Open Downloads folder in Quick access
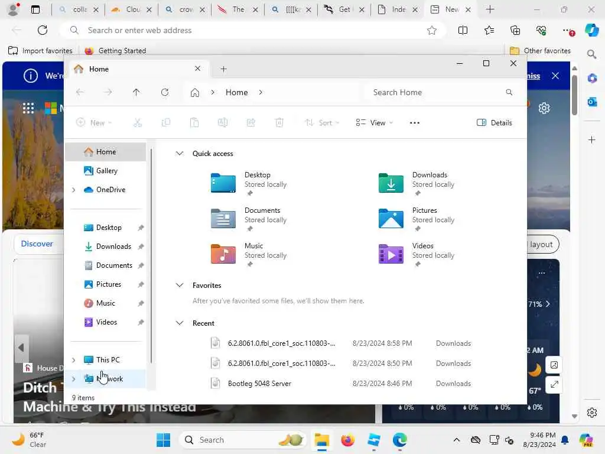Screen dimensions: 605x454 point(417,183)
